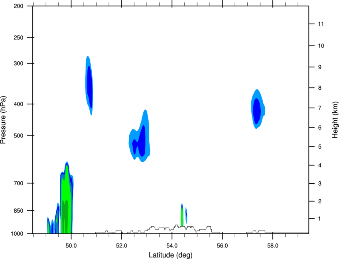The width and height of the screenshot is (339, 259).
Task: Click latitude tick label 58.0
Action: 273,246
